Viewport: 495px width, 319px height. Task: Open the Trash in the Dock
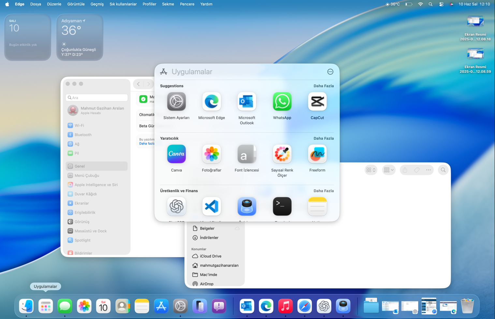(x=467, y=306)
